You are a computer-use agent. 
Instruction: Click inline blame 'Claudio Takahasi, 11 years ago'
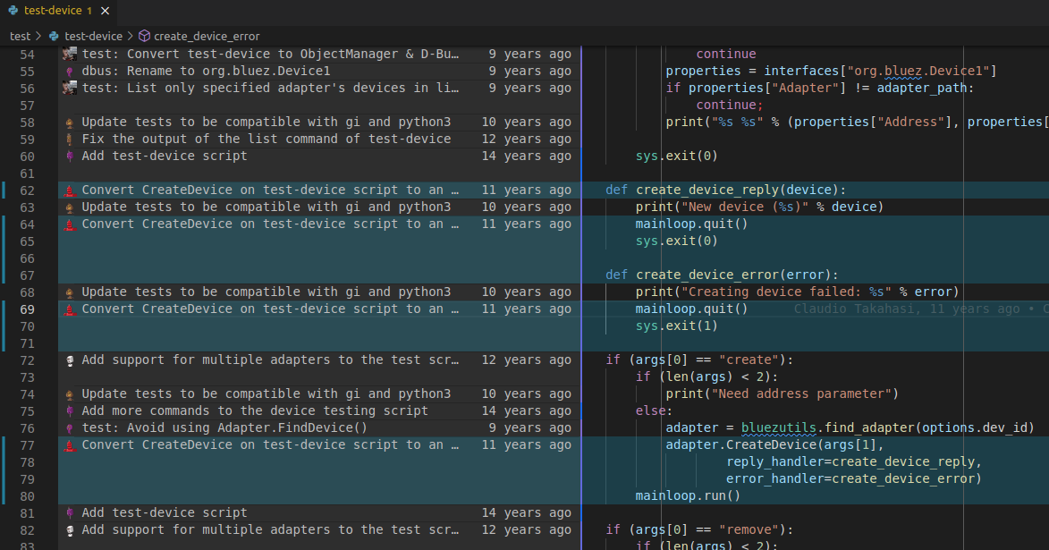(x=907, y=309)
